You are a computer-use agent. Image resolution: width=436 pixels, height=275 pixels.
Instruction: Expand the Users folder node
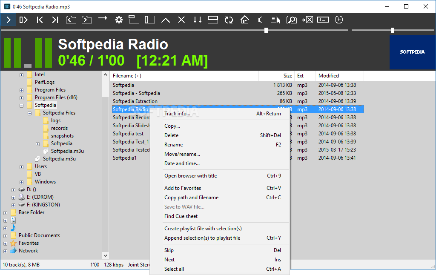21,167
